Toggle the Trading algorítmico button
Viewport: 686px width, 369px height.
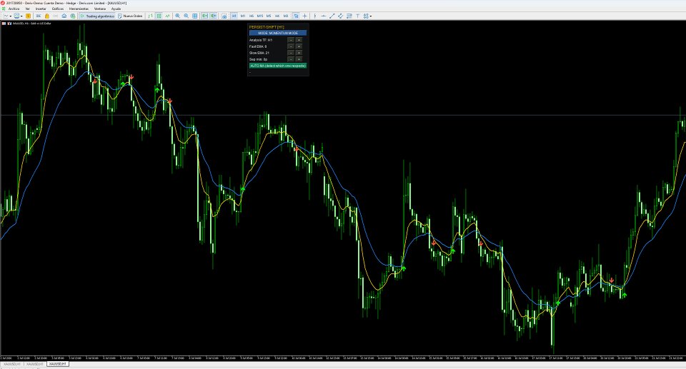pos(97,16)
